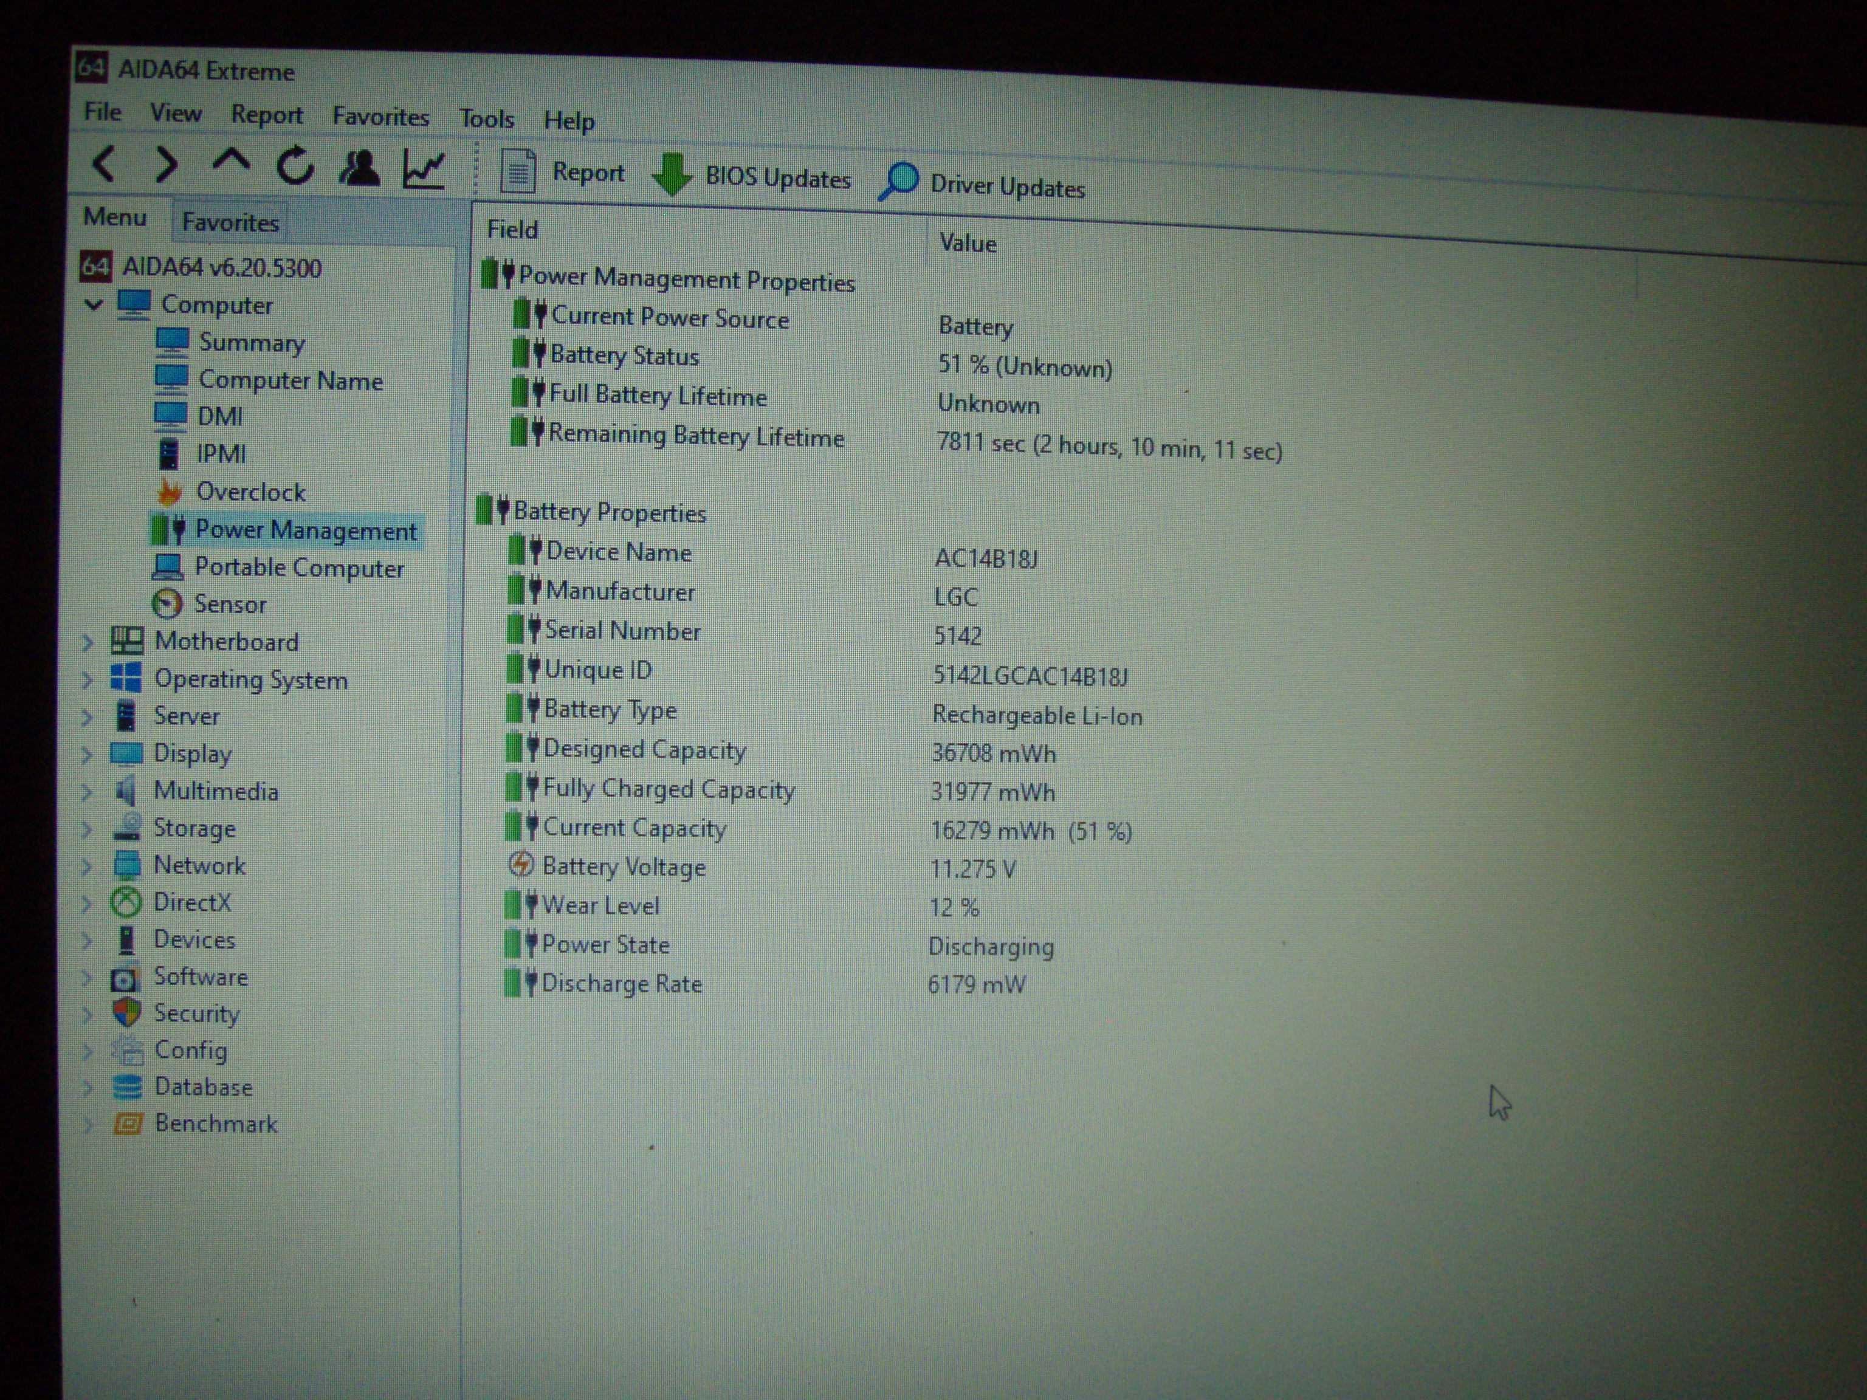
Task: Click the BIOS Updates toolbar button
Action: coord(752,176)
